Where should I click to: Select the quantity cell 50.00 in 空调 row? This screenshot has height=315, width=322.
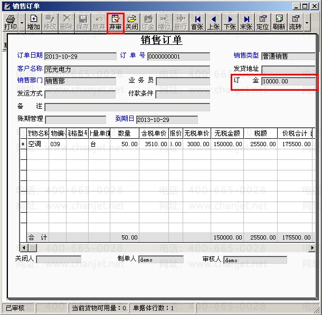click(x=125, y=144)
